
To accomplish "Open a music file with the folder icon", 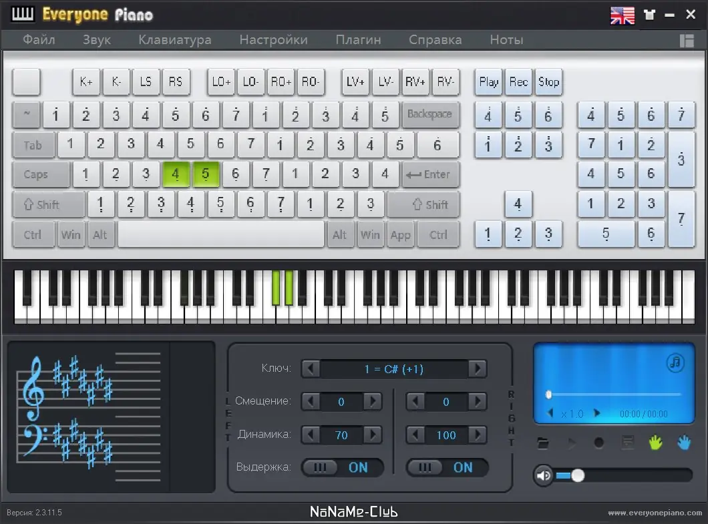I will pos(543,443).
